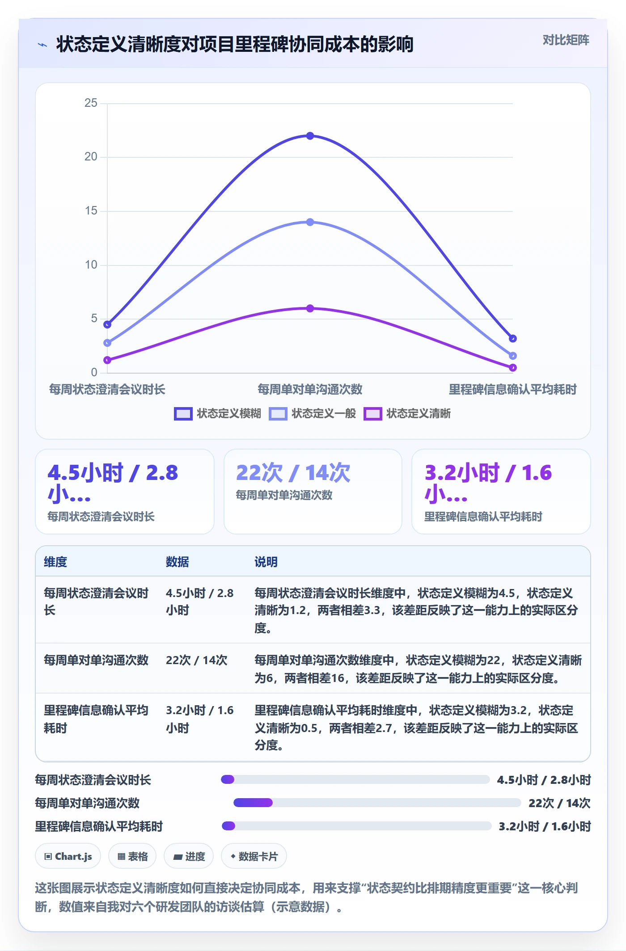Click the 里程碑信息确认平均耗时 progress bar

pyautogui.click(x=357, y=826)
